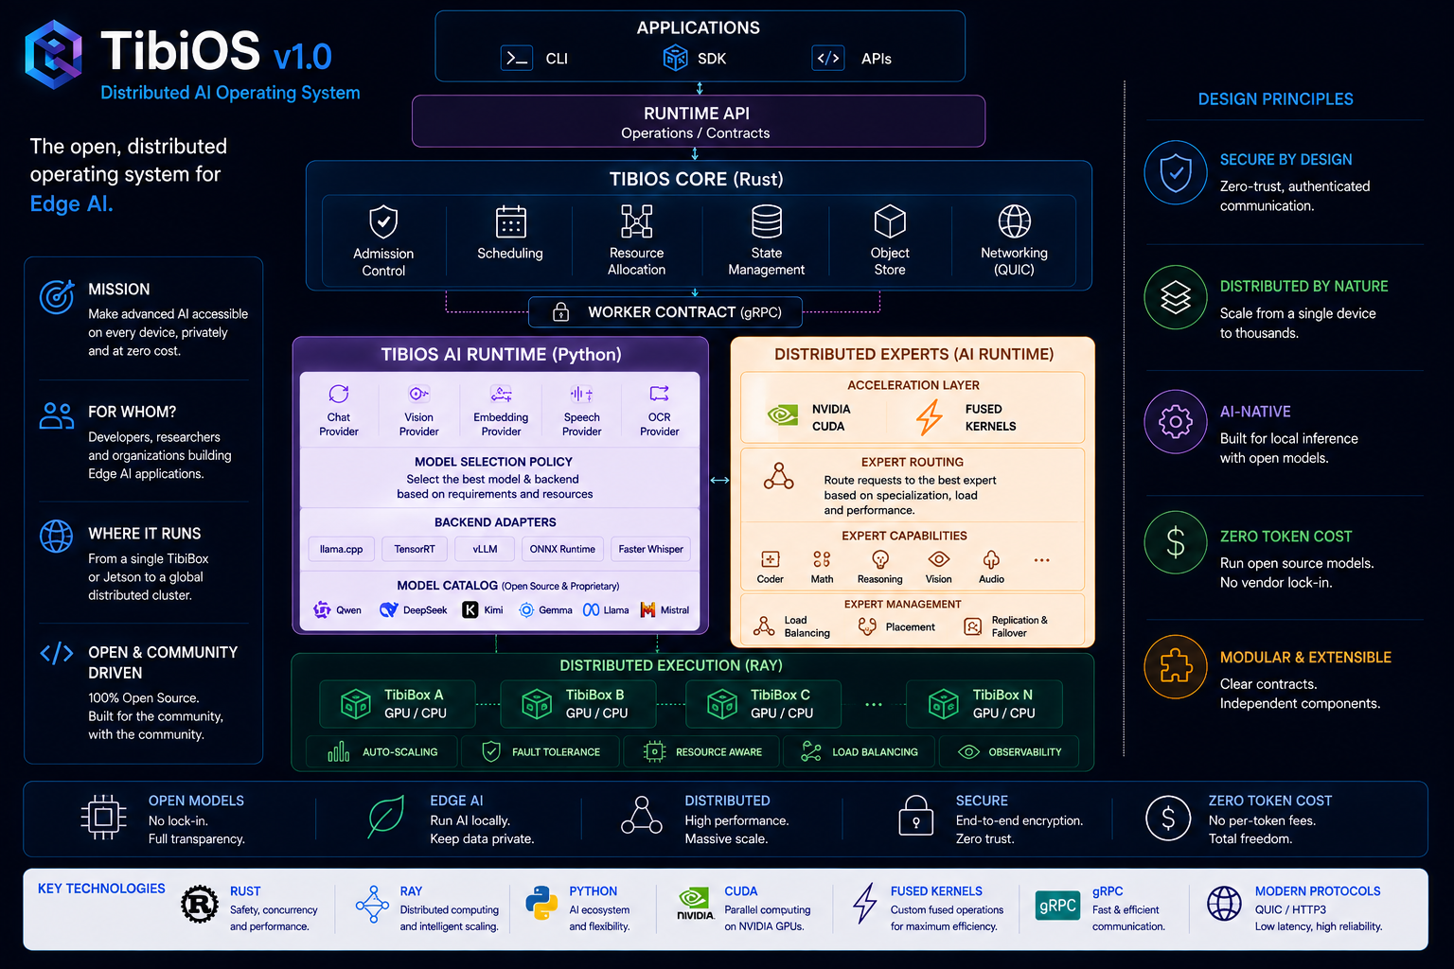Click the TibiOS hexagon logo

53,54
